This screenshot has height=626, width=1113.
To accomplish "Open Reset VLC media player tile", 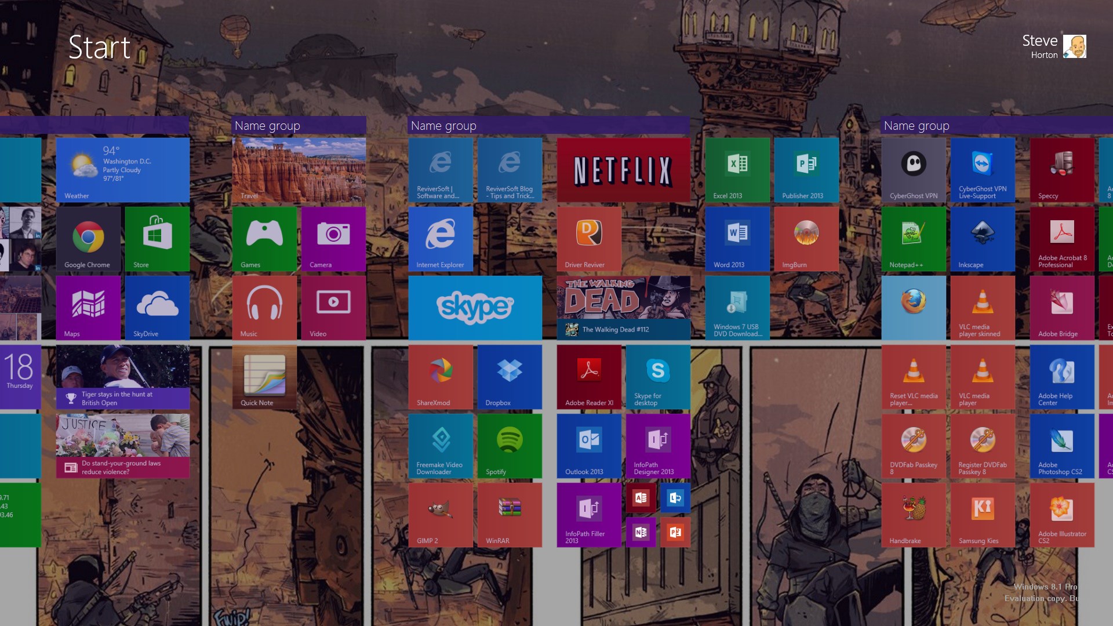I will pos(914,377).
